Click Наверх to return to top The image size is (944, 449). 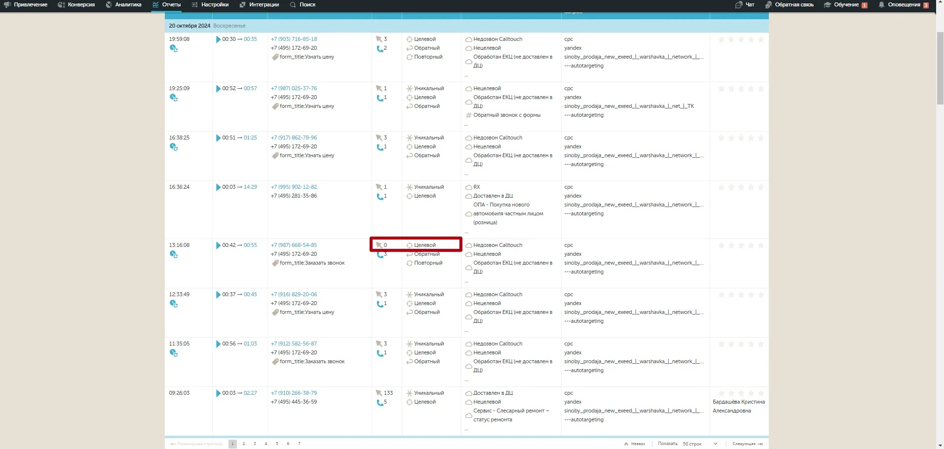click(x=635, y=444)
